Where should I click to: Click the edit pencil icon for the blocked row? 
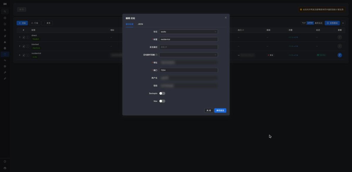point(24,46)
